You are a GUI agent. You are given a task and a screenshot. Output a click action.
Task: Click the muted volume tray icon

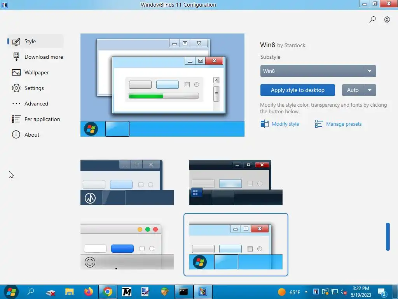click(x=344, y=292)
